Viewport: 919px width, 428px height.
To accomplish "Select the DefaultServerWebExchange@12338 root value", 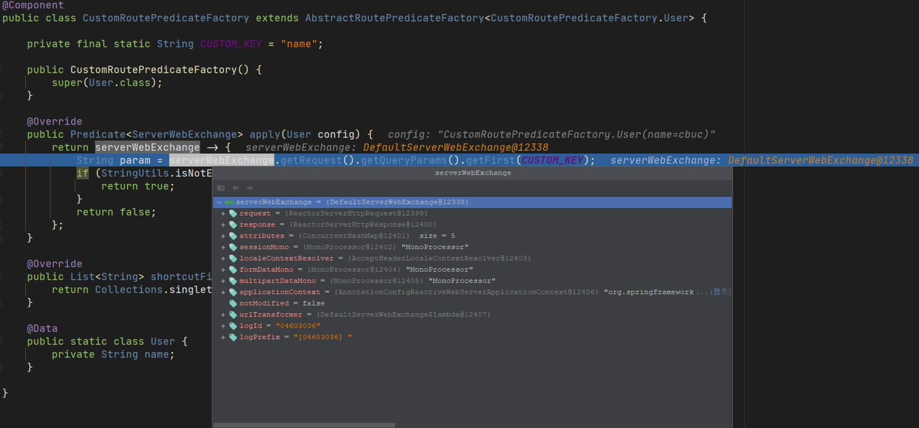I will (397, 202).
